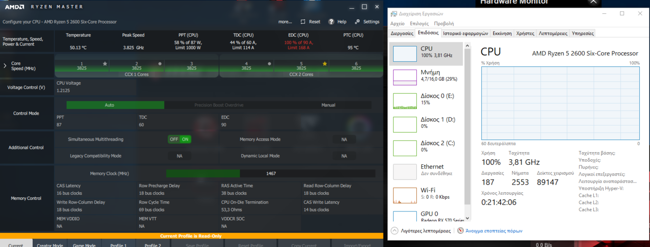
Task: Click the Reset icon in Ryzen Master
Action: tap(303, 22)
